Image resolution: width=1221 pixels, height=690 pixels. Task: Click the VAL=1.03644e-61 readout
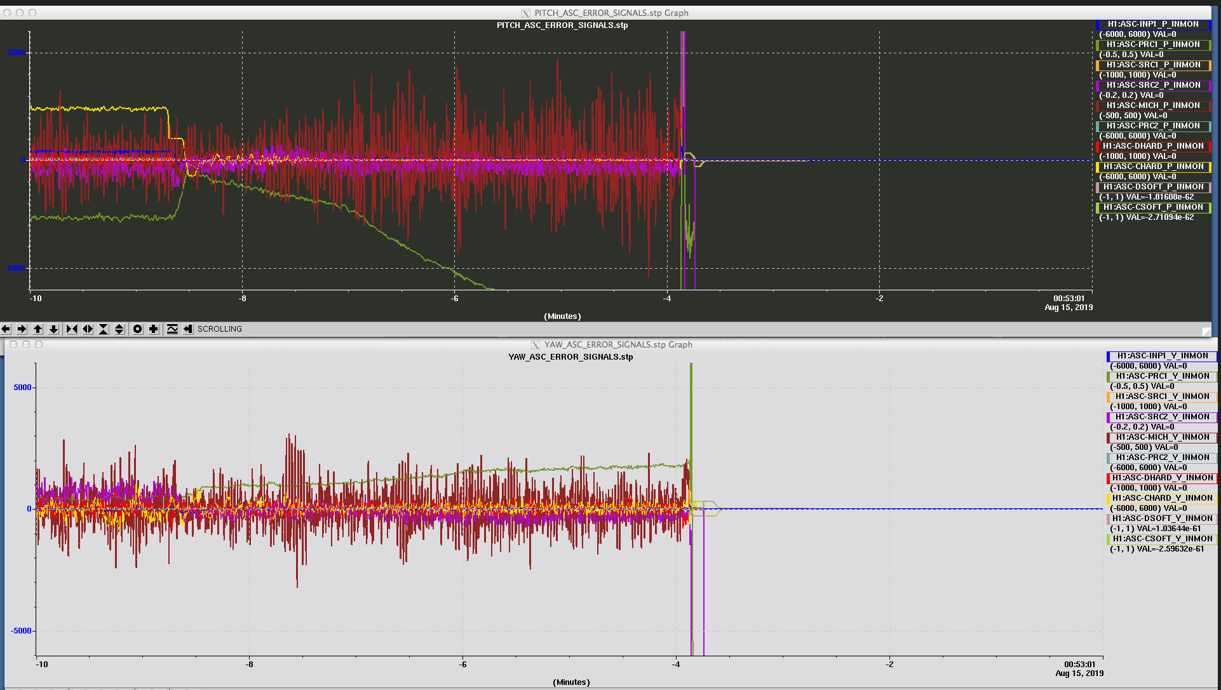pyautogui.click(x=1169, y=529)
